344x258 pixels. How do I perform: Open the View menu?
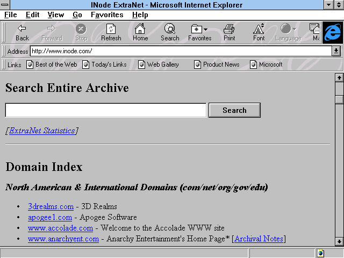click(56, 15)
